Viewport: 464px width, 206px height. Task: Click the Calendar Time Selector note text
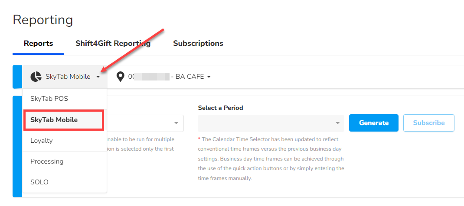(x=271, y=158)
